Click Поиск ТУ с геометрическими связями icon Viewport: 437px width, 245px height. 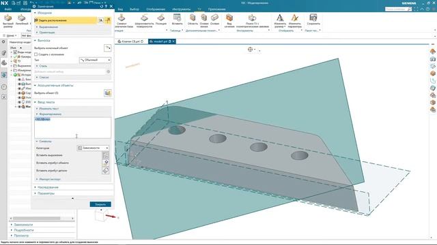(252, 18)
